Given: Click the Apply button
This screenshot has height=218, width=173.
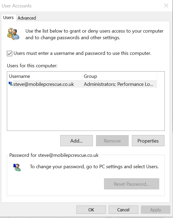Looking at the screenshot, I should point(155,210).
